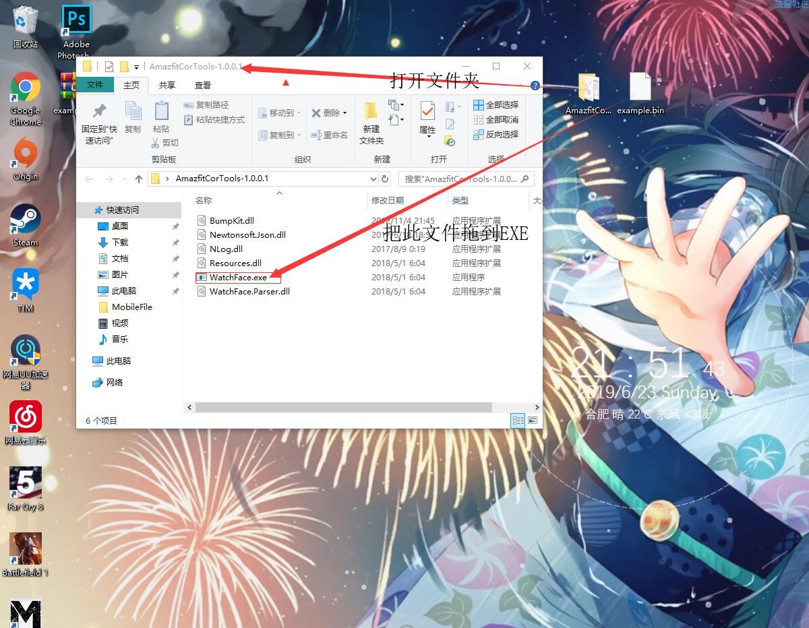Select the WatchFace.Parser.dll file
The height and width of the screenshot is (628, 809).
point(243,291)
